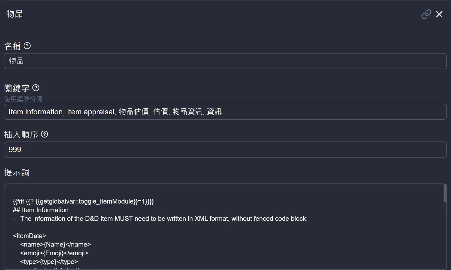
Task: Open help tooltip beside 名稱 label
Action: click(x=27, y=46)
